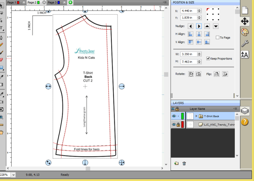This screenshot has height=181, width=254.
Task: Switch to the Page 1 tab
Action: pos(12,2)
